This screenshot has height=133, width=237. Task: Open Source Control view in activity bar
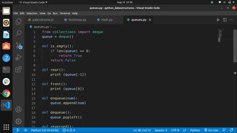pyautogui.click(x=19, y=46)
